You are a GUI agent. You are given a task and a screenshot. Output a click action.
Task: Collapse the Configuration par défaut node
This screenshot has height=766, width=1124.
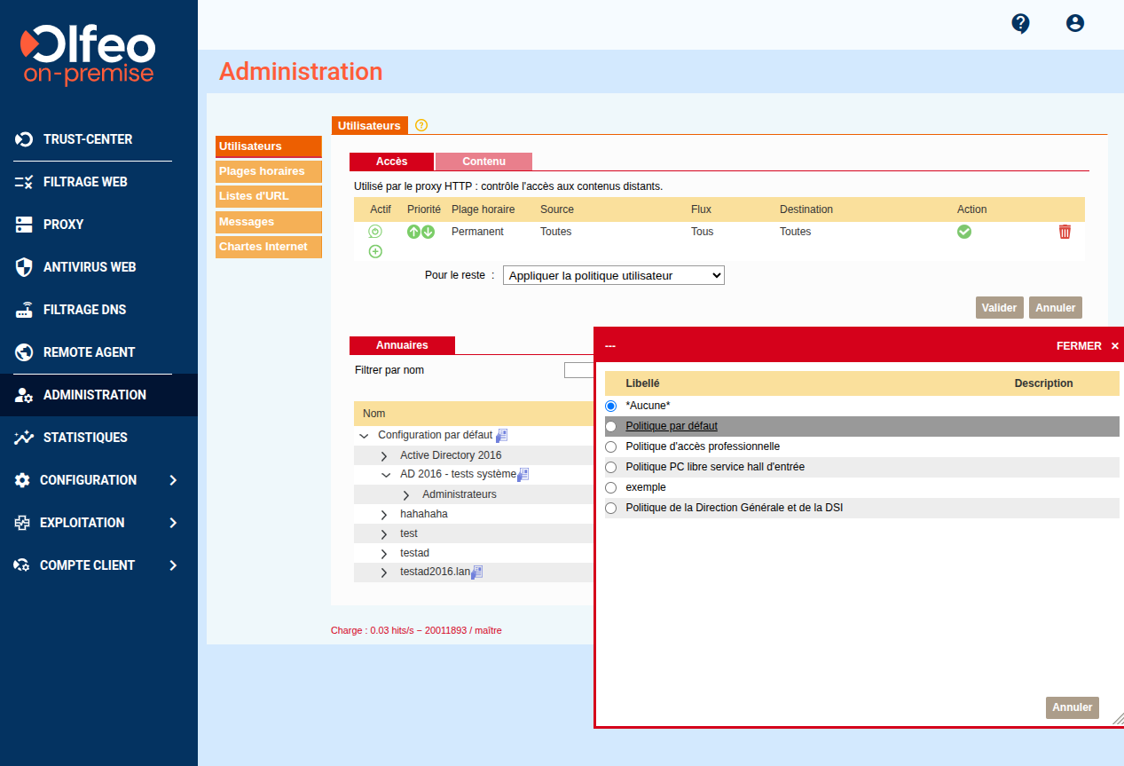[x=363, y=436]
